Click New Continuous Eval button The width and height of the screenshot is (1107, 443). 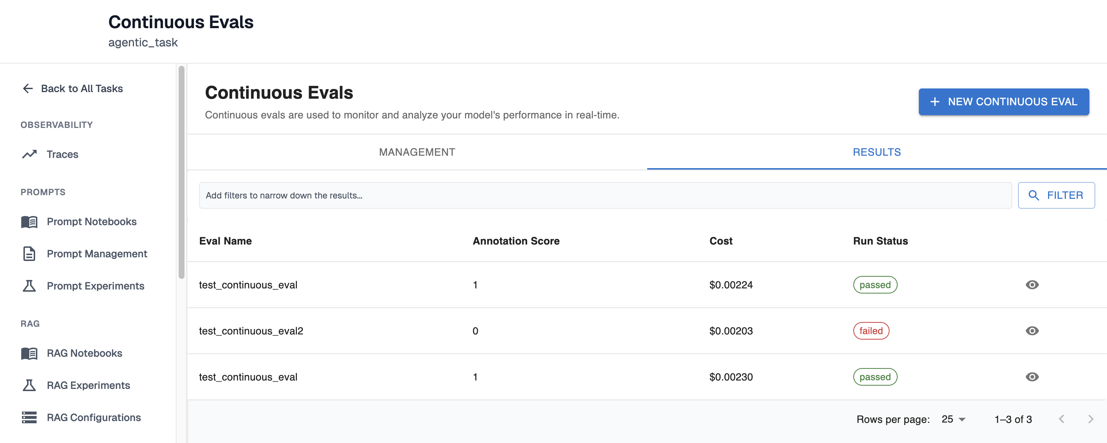[x=1003, y=102]
